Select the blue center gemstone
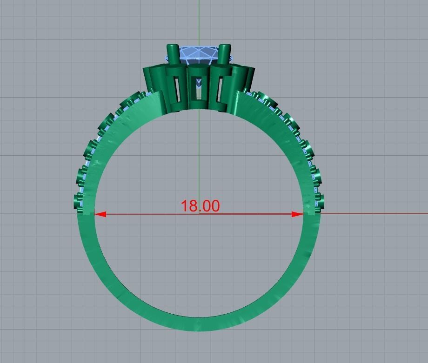428x363 pixels. (199, 55)
